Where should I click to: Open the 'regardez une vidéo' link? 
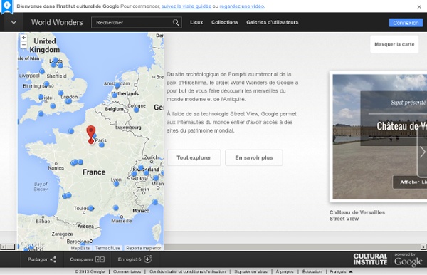click(242, 6)
